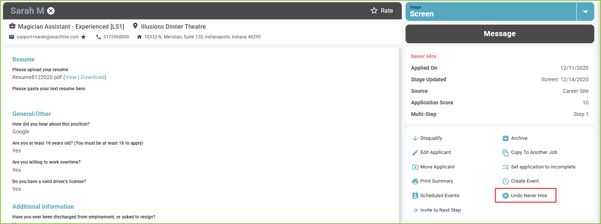This screenshot has width=601, height=224.
Task: Click the Print Summary printer icon
Action: (415, 182)
